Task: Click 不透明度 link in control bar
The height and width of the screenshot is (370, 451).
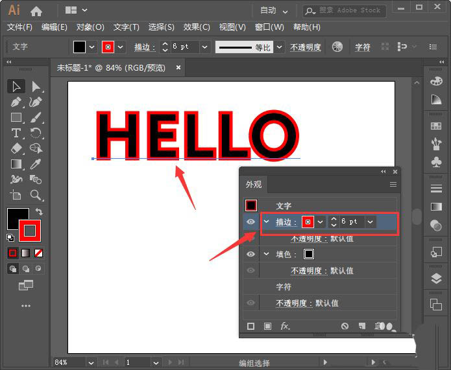Action: [306, 47]
